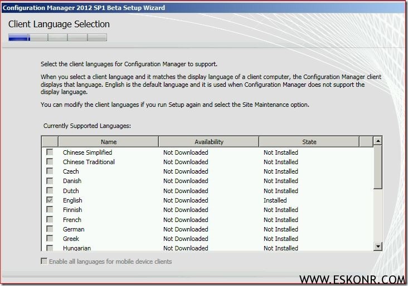The image size is (408, 286).
Task: Select the 'Chinese Traditional' row name
Action: coord(89,162)
